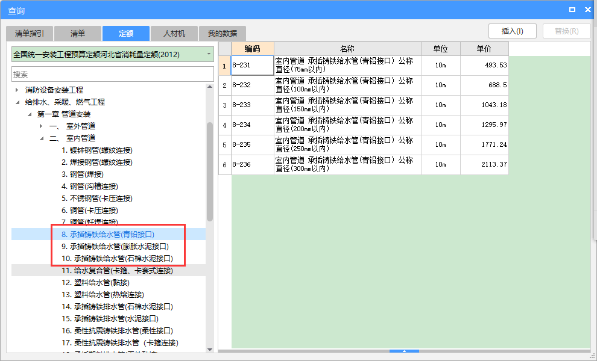Expand the 一、室外管道 node
Viewport: 597px width, 361px height.
click(x=41, y=126)
